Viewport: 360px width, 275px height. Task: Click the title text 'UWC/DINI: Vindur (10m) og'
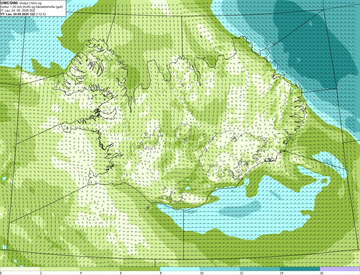point(21,3)
